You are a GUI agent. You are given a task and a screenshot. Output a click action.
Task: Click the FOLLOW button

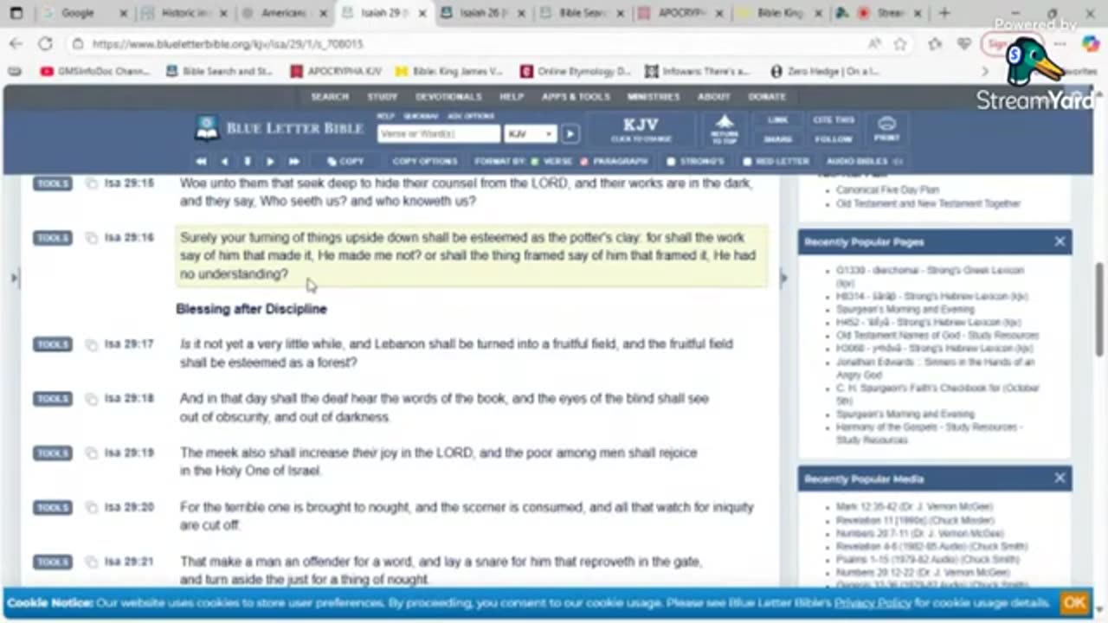(x=834, y=138)
